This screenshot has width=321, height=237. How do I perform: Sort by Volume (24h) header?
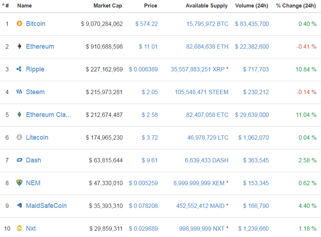252,6
